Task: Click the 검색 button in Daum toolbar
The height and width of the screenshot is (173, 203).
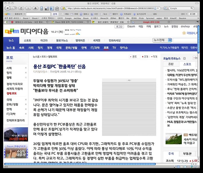Action: [55, 14]
